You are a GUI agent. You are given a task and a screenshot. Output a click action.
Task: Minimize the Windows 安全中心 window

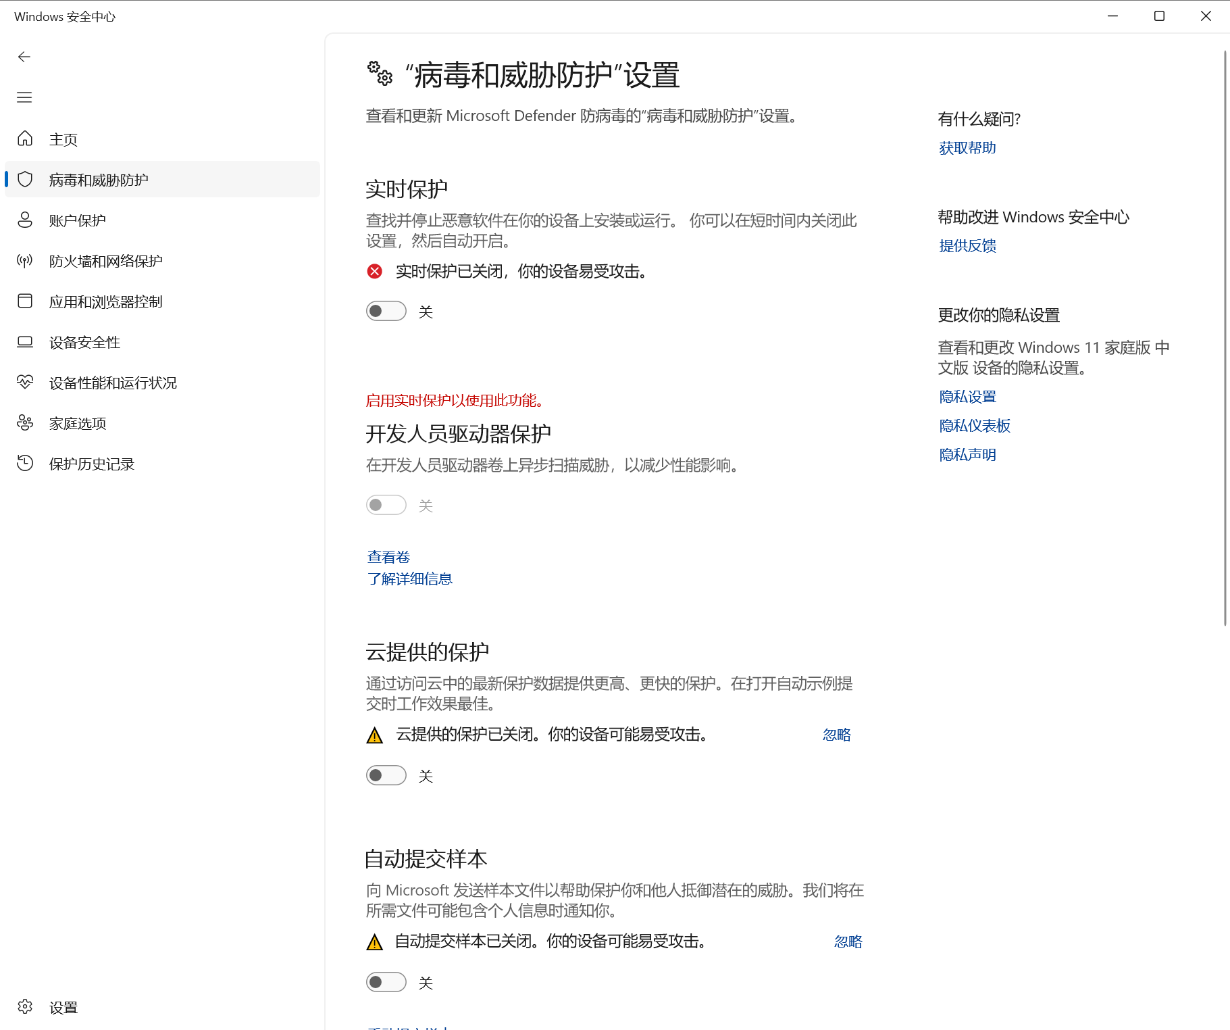pos(1112,16)
